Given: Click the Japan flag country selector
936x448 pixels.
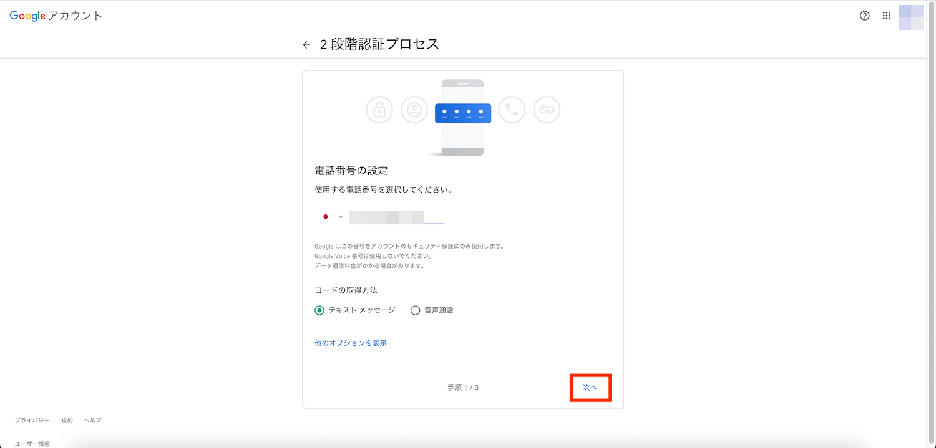Looking at the screenshot, I should (325, 217).
